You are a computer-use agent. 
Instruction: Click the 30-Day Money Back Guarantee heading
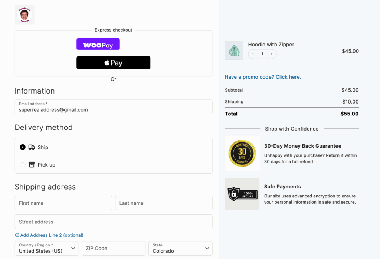[x=302, y=146]
